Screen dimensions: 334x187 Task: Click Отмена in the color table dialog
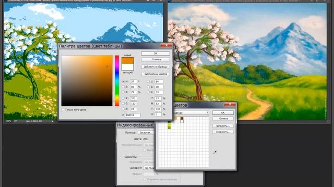click(x=223, y=118)
